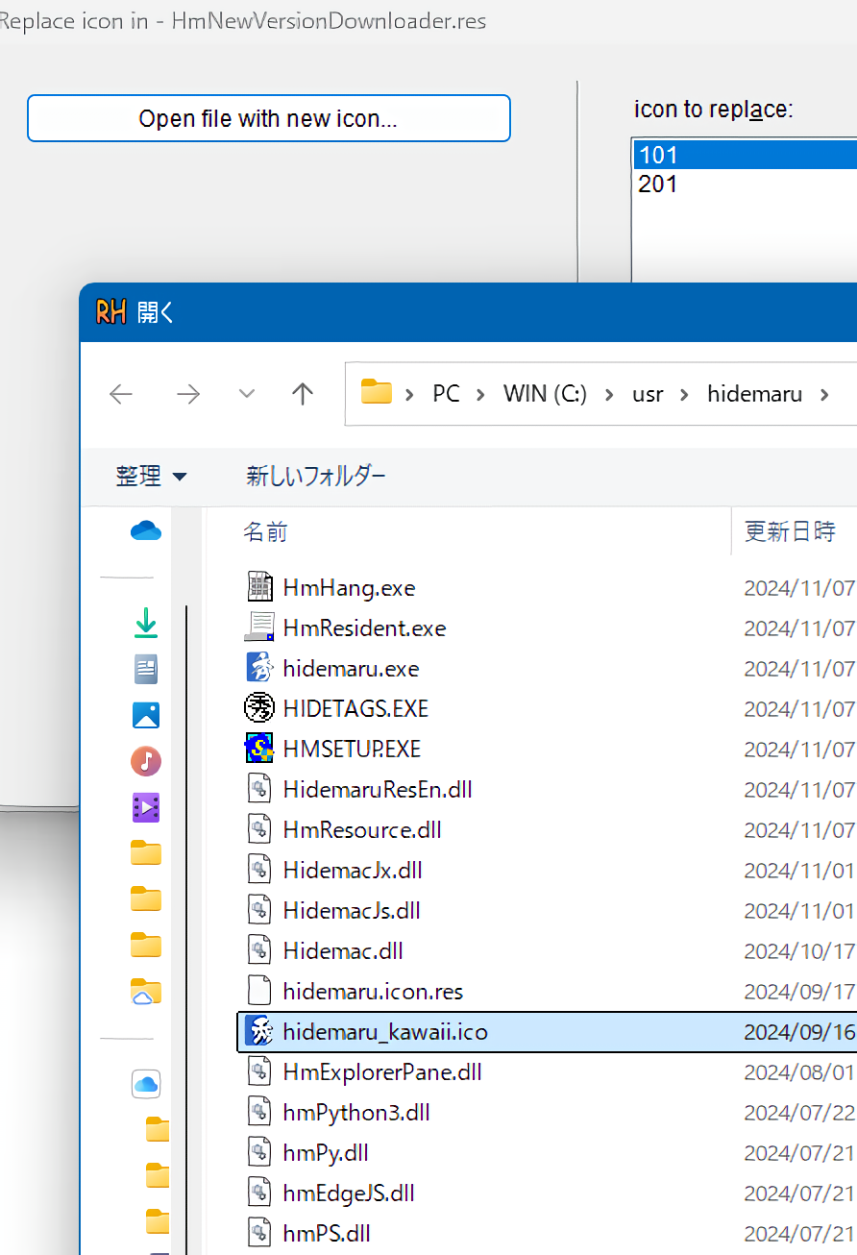This screenshot has width=857, height=1255.
Task: Click 新しいフォルダー (New folder) button
Action: click(316, 476)
